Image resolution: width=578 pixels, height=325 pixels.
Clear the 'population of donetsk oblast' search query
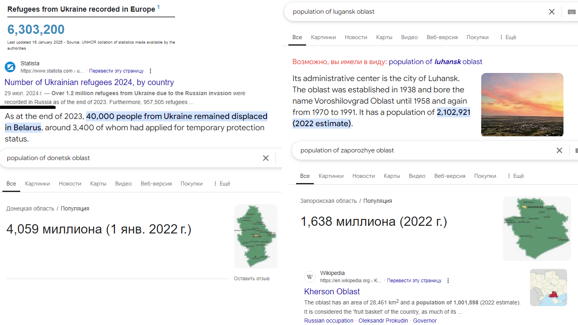click(266, 158)
